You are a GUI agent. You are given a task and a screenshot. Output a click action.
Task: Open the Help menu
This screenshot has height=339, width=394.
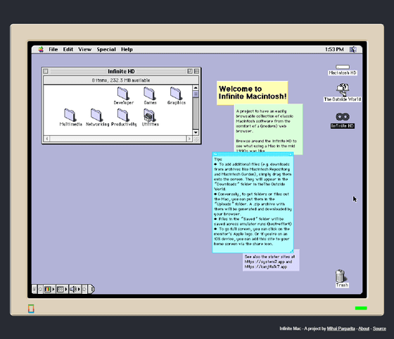[x=127, y=49]
